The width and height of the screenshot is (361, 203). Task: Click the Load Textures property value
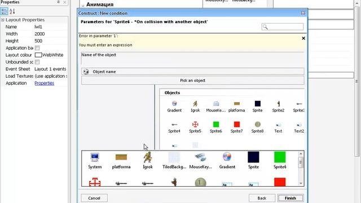tap(51, 76)
